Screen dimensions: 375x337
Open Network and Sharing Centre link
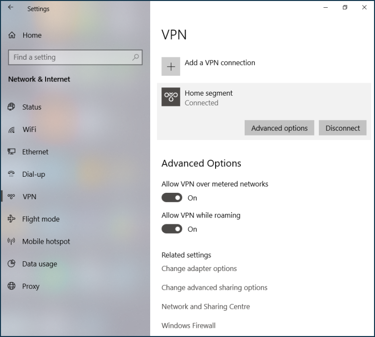pyautogui.click(x=205, y=306)
